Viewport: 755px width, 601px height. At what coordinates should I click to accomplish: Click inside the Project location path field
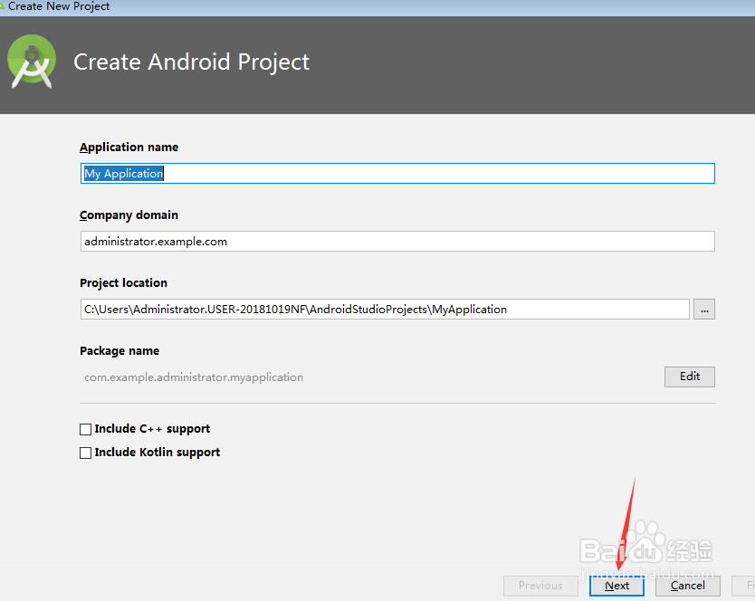362,309
